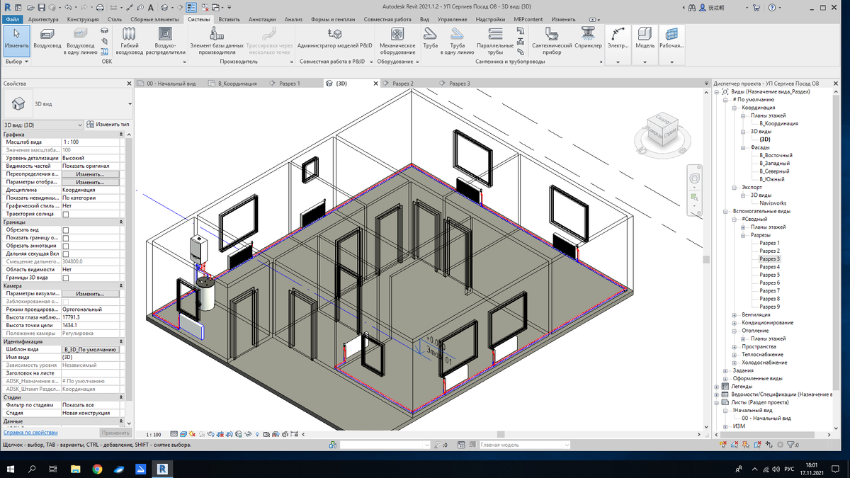Open the Файл menu
The width and height of the screenshot is (850, 478).
click(x=13, y=19)
